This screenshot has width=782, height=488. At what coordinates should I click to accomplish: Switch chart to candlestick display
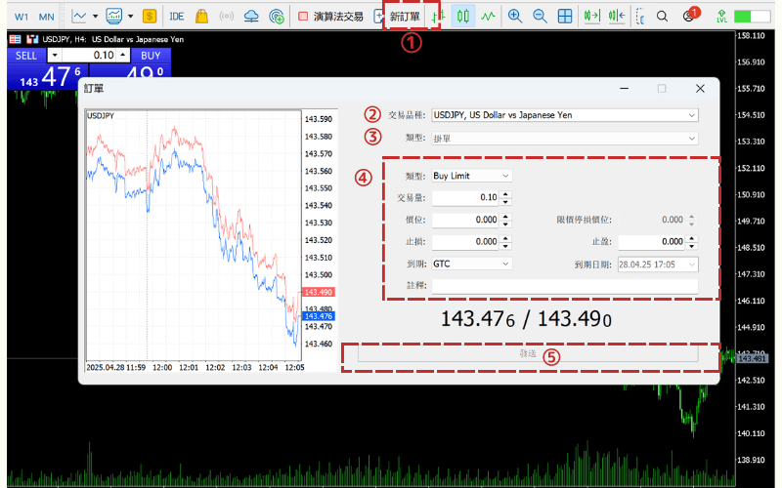pos(462,16)
